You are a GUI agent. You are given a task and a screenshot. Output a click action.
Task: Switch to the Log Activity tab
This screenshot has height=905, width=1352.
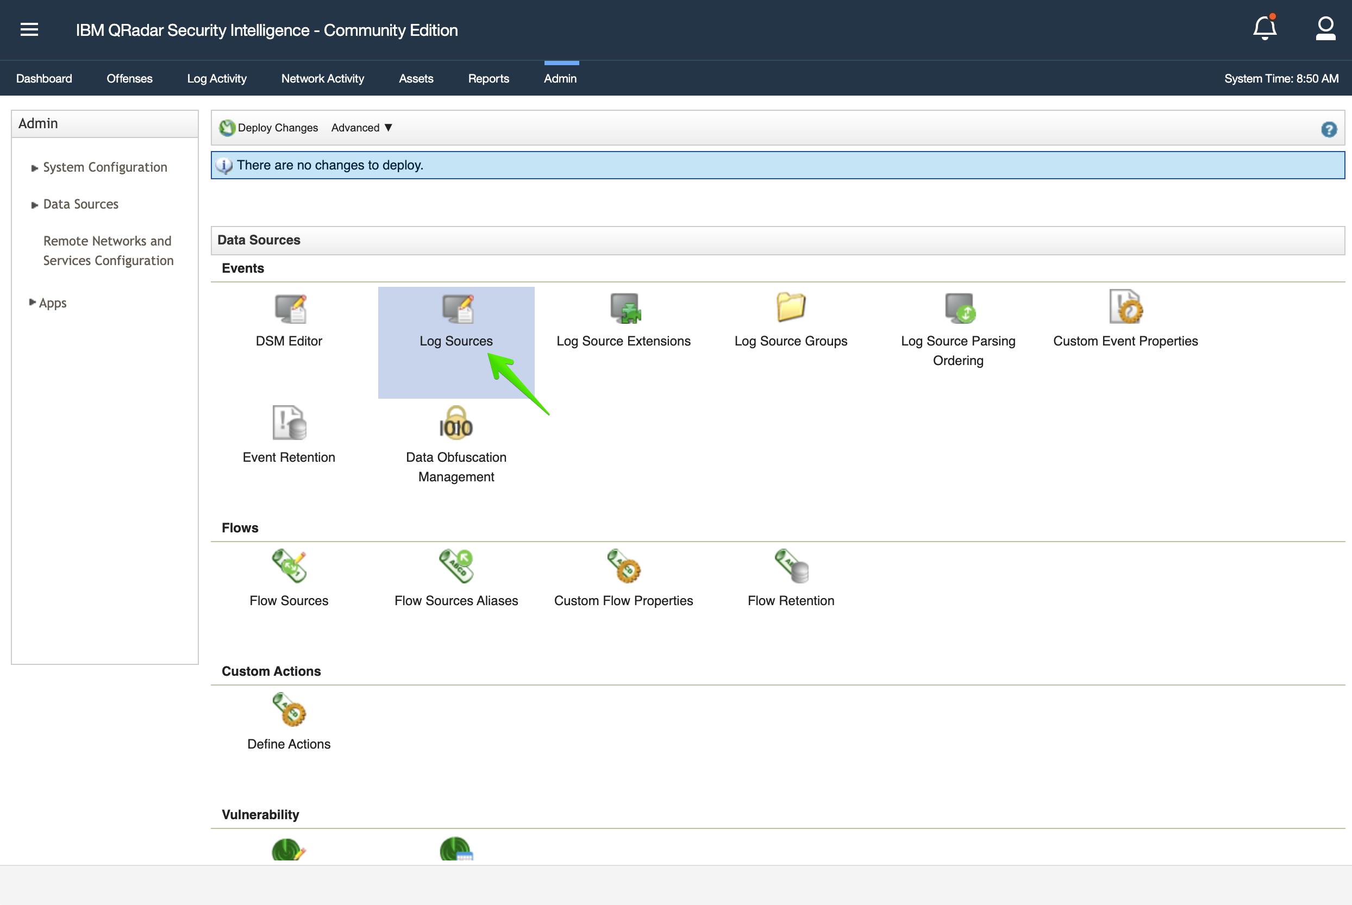(x=216, y=78)
